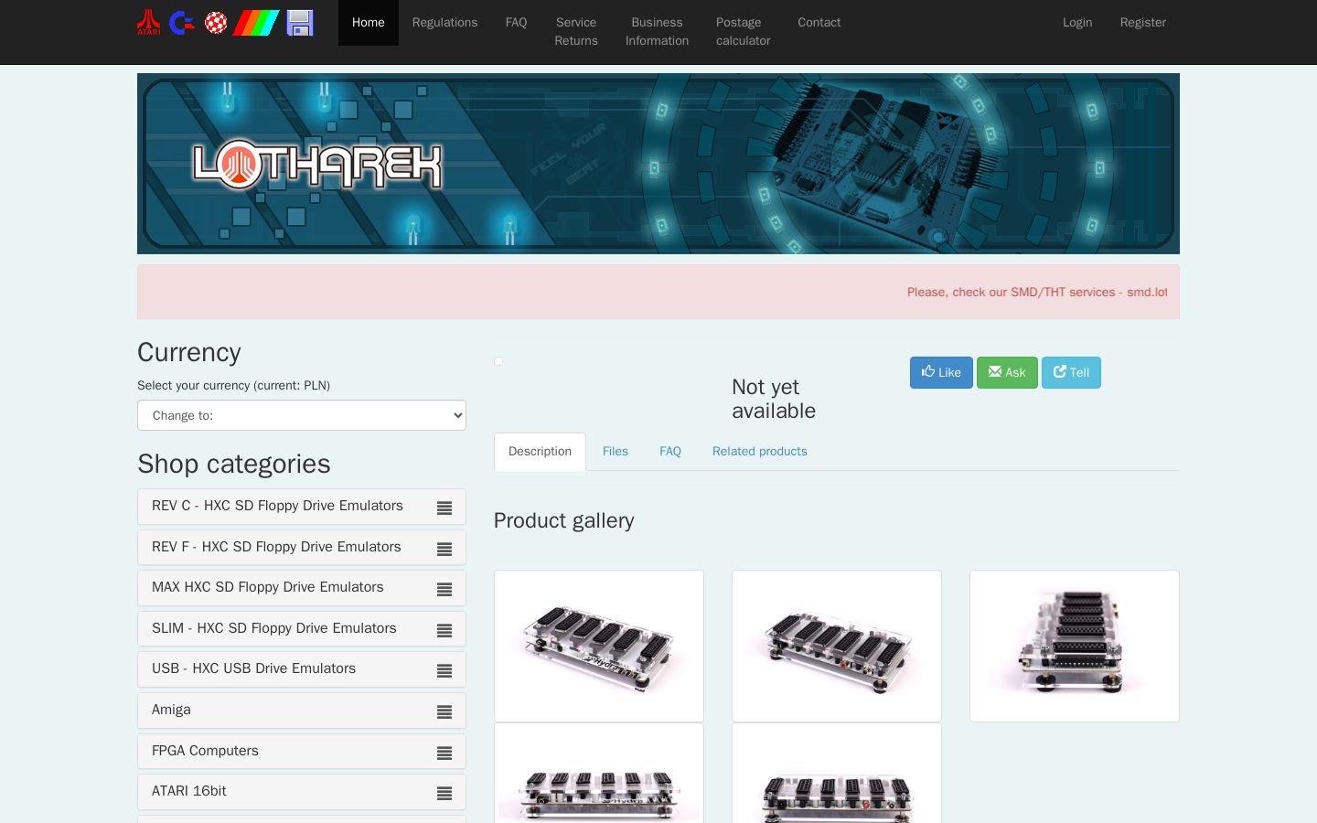Open first product gallery thumbnail

tap(599, 646)
